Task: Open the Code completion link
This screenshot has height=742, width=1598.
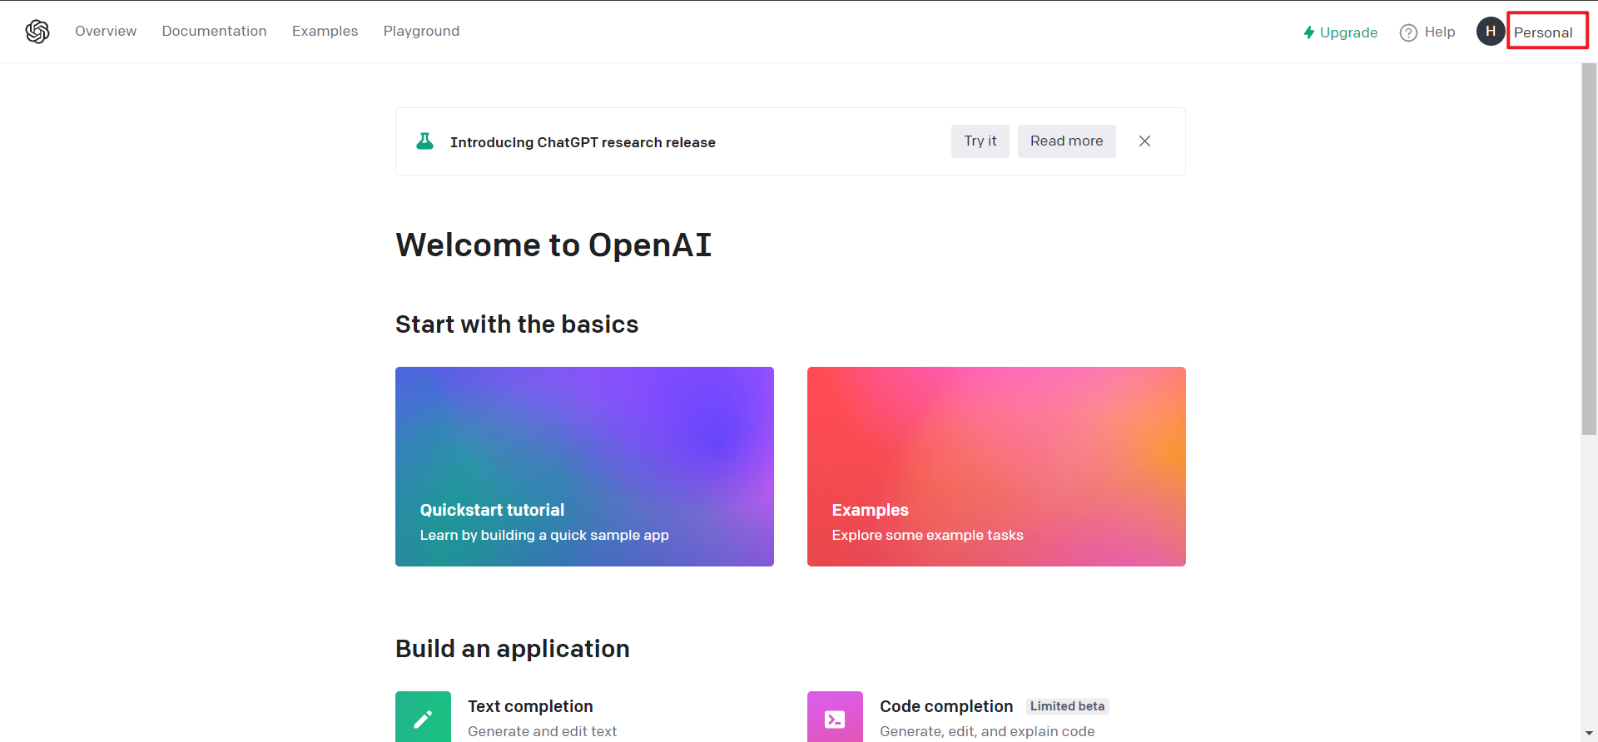Action: point(946,706)
